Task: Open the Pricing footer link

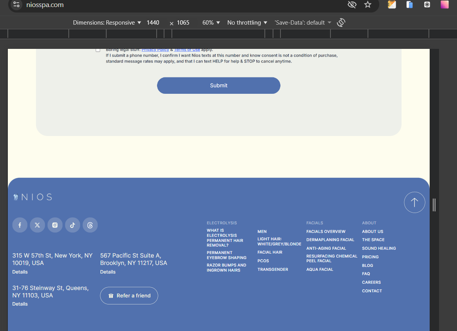Action: [x=370, y=257]
